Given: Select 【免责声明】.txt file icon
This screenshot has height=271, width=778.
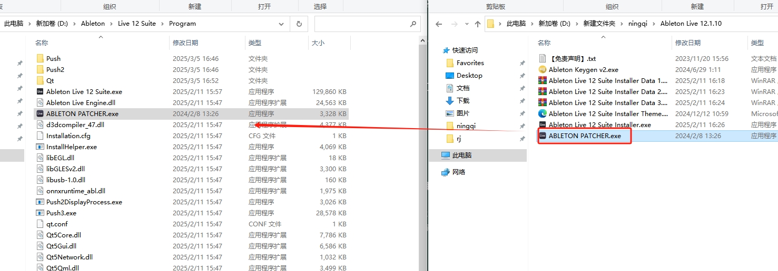Looking at the screenshot, I should click(x=543, y=58).
